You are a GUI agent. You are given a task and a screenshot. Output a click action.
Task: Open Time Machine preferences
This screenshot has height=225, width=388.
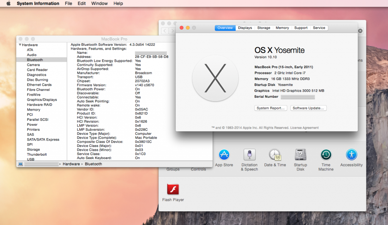pyautogui.click(x=326, y=155)
